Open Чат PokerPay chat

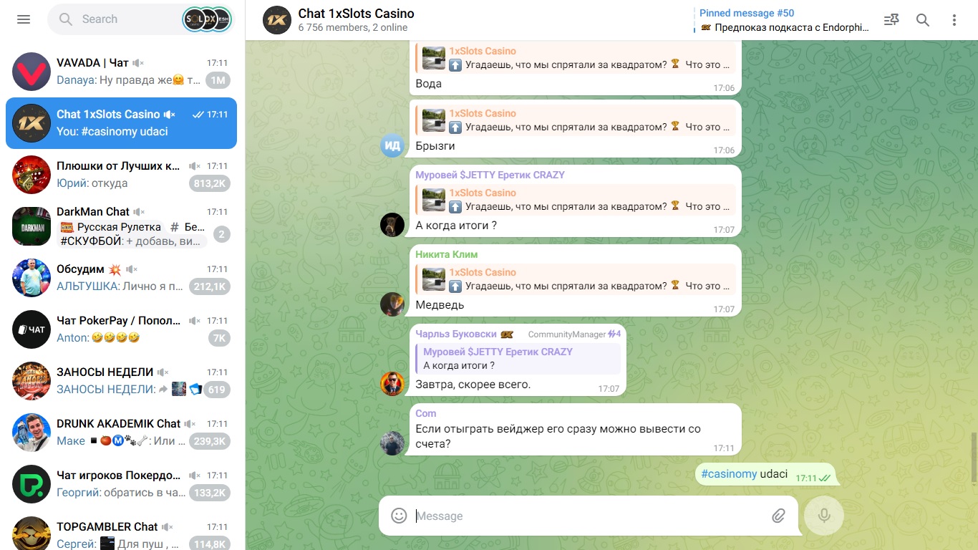point(122,329)
